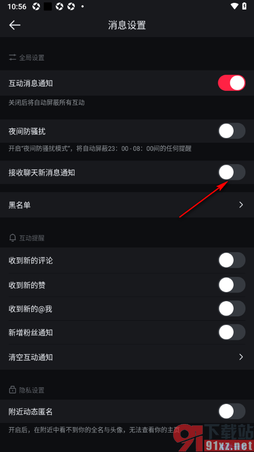
Task: Open 黑名单 via its chevron arrow
Action: coord(241,205)
